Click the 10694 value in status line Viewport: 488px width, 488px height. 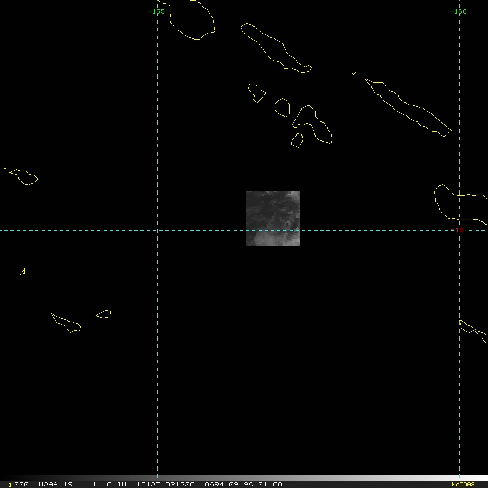[x=211, y=484]
